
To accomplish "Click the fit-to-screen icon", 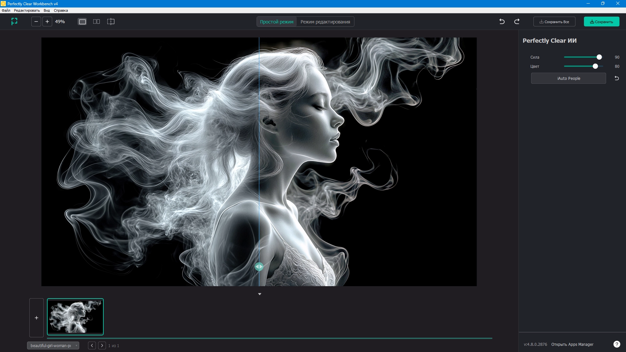I will (14, 22).
